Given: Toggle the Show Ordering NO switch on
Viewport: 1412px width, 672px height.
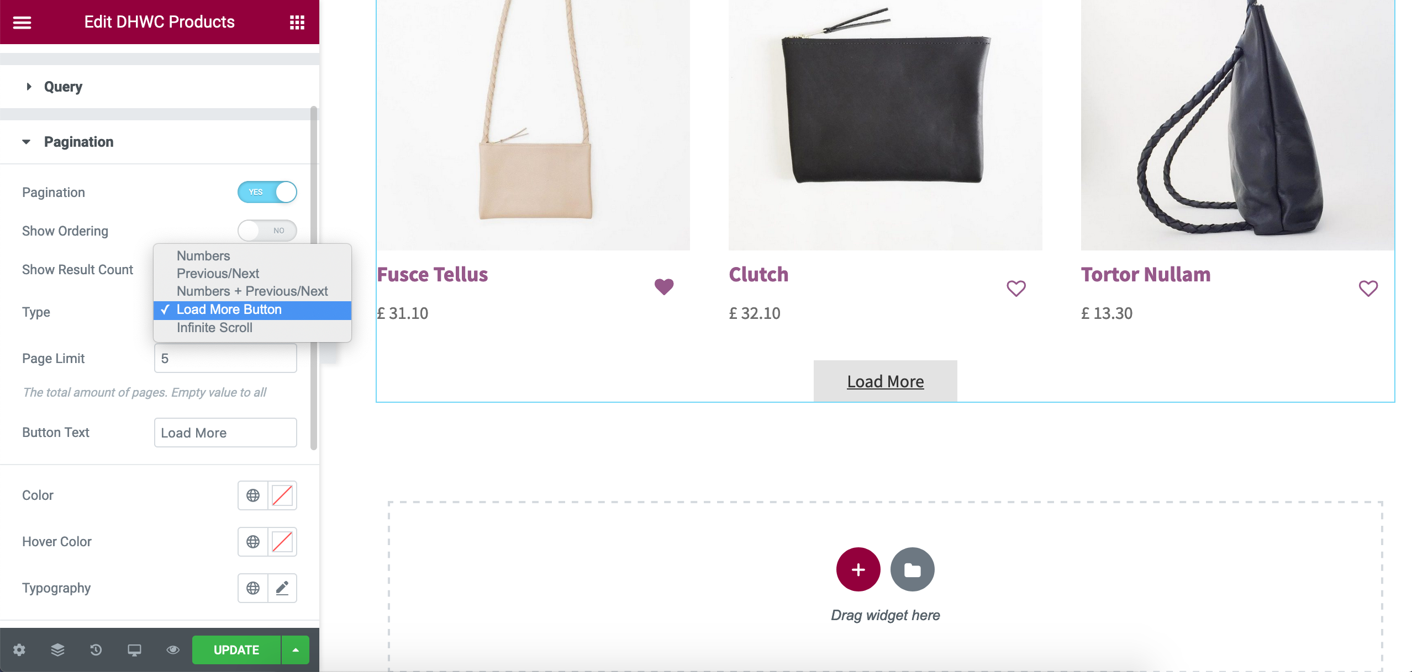Looking at the screenshot, I should click(x=267, y=230).
